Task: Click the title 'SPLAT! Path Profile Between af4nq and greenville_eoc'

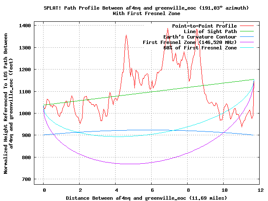Action: click(120, 8)
